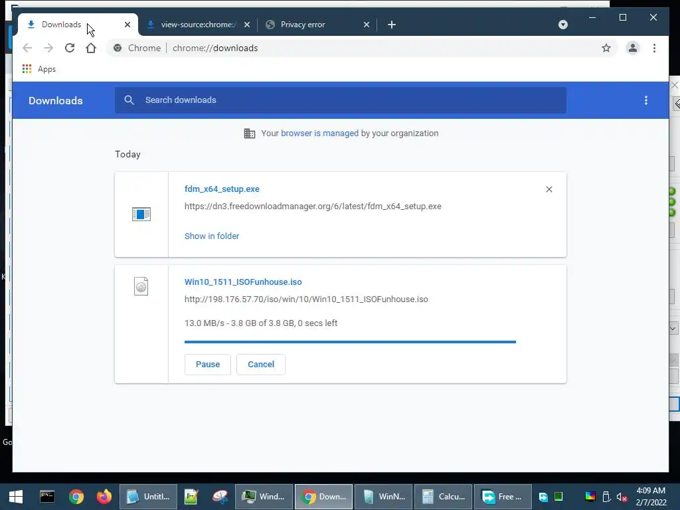Launch Firefox from the taskbar
The image size is (680, 510).
(x=104, y=497)
